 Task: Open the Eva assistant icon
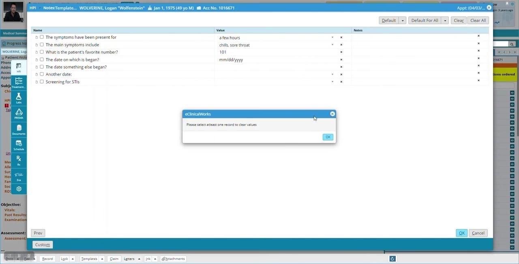(19, 175)
